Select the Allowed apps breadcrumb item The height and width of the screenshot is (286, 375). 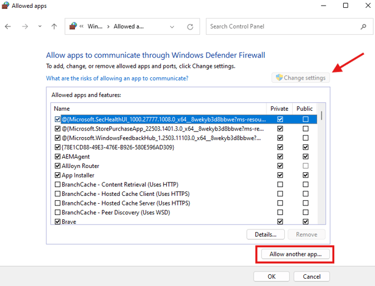129,26
